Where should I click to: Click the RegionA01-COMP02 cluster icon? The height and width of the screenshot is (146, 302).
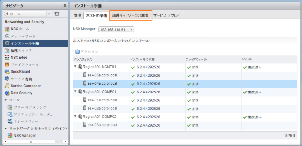(80, 117)
